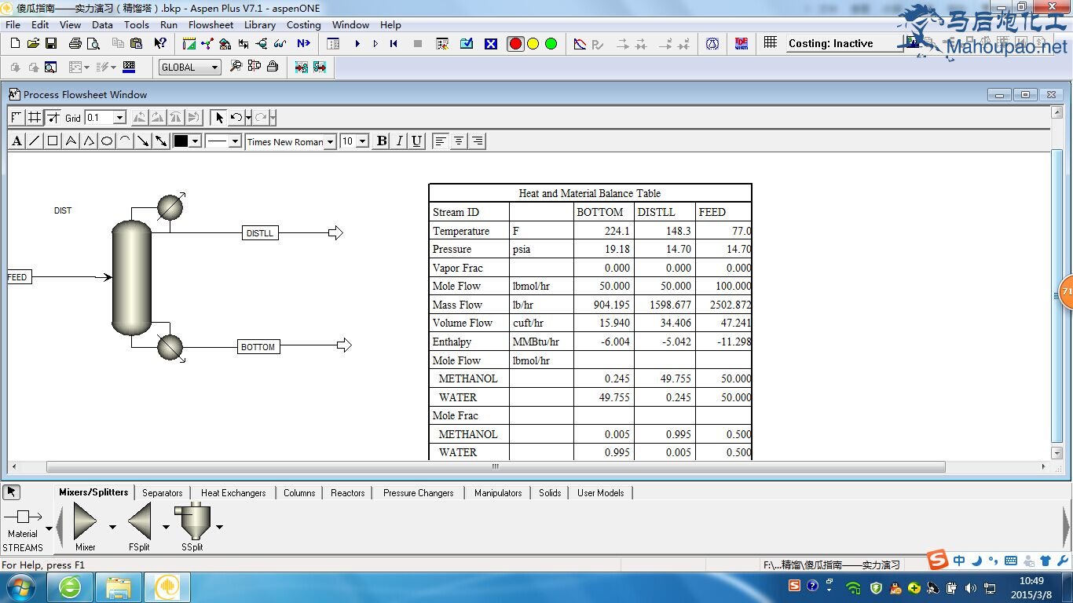Print using the printer icon
The height and width of the screenshot is (603, 1073).
[x=75, y=43]
